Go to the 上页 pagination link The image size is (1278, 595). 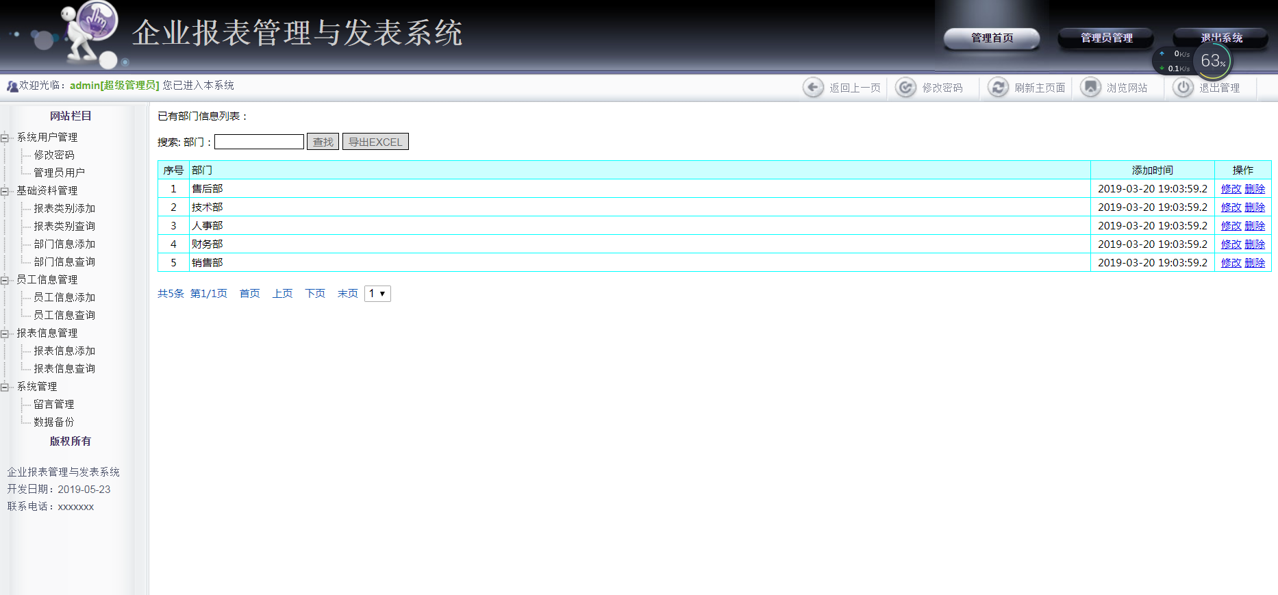click(282, 294)
